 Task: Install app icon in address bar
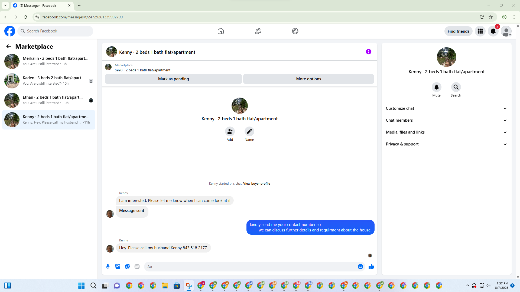coord(482,17)
